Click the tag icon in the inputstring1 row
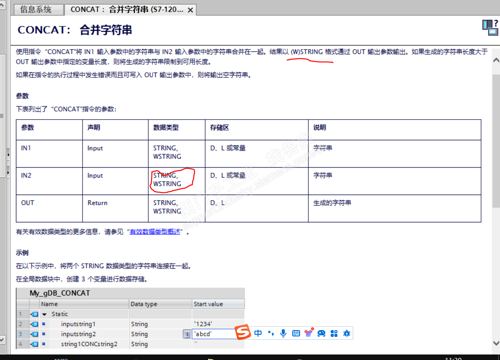This screenshot has height=360, width=500. tap(34, 324)
